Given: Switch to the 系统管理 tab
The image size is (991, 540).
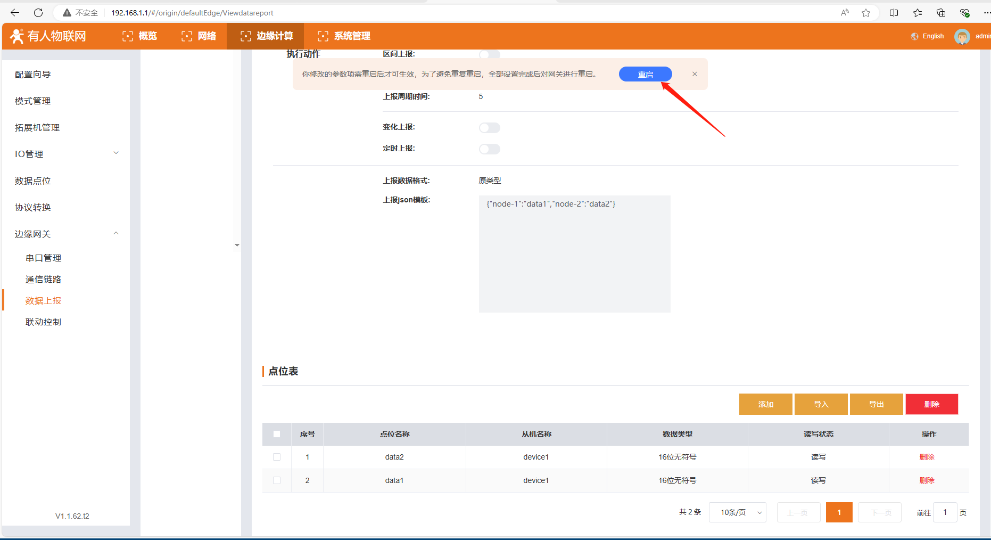Looking at the screenshot, I should coord(344,36).
